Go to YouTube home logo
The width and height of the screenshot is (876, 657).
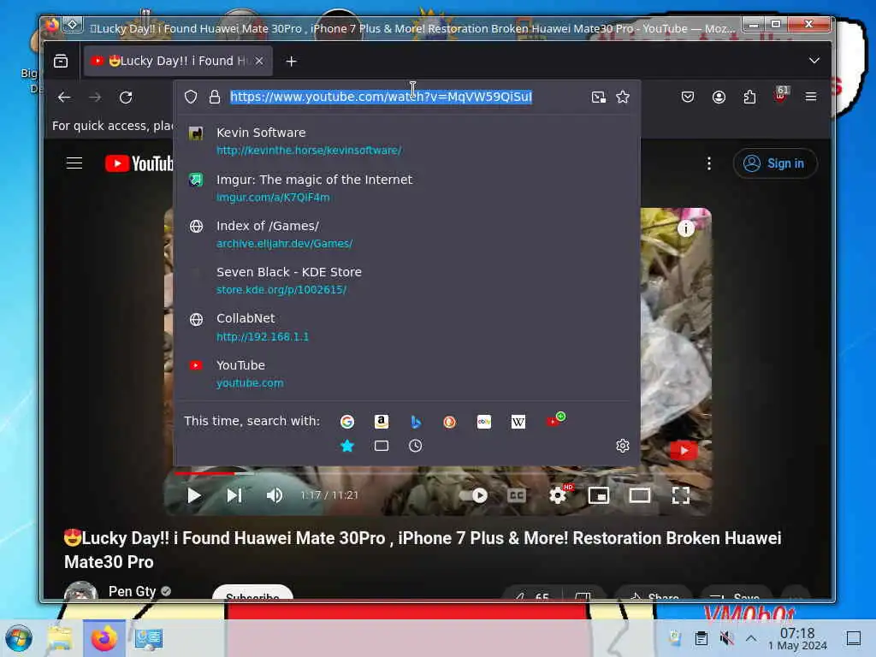tap(139, 163)
